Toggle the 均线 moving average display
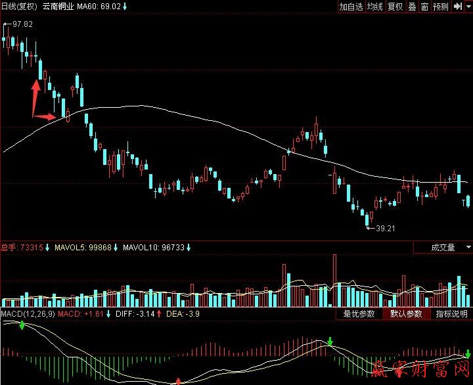The image size is (473, 385). tap(375, 7)
